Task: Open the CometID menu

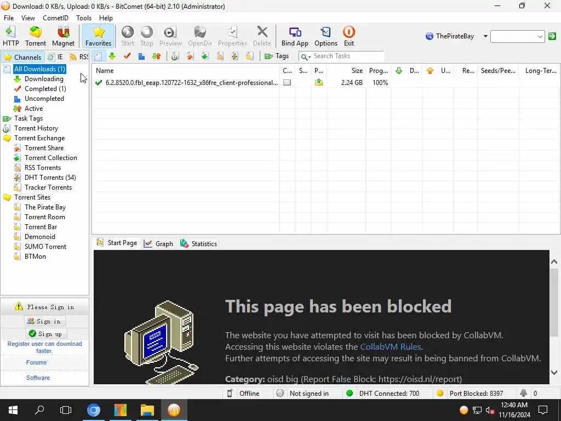Action: [x=55, y=18]
